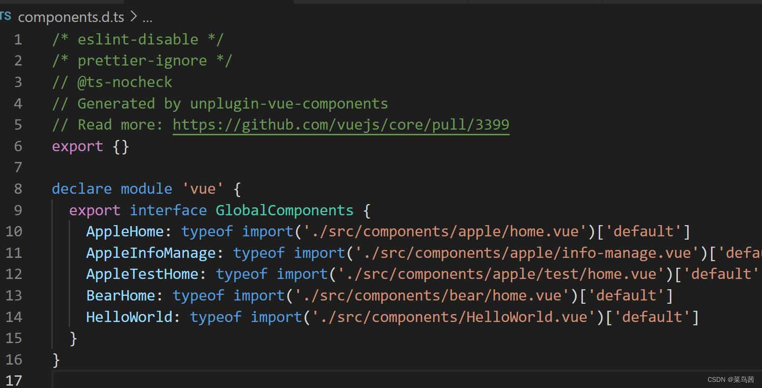The width and height of the screenshot is (762, 388).
Task: Click the TS file icon in breadcrumb
Action: coord(6,16)
